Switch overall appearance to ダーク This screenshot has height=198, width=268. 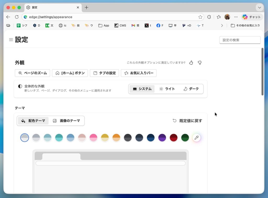(x=191, y=89)
